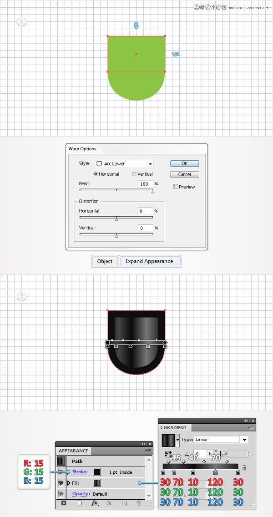Click the Duplicate Selected Item icon

click(125, 503)
